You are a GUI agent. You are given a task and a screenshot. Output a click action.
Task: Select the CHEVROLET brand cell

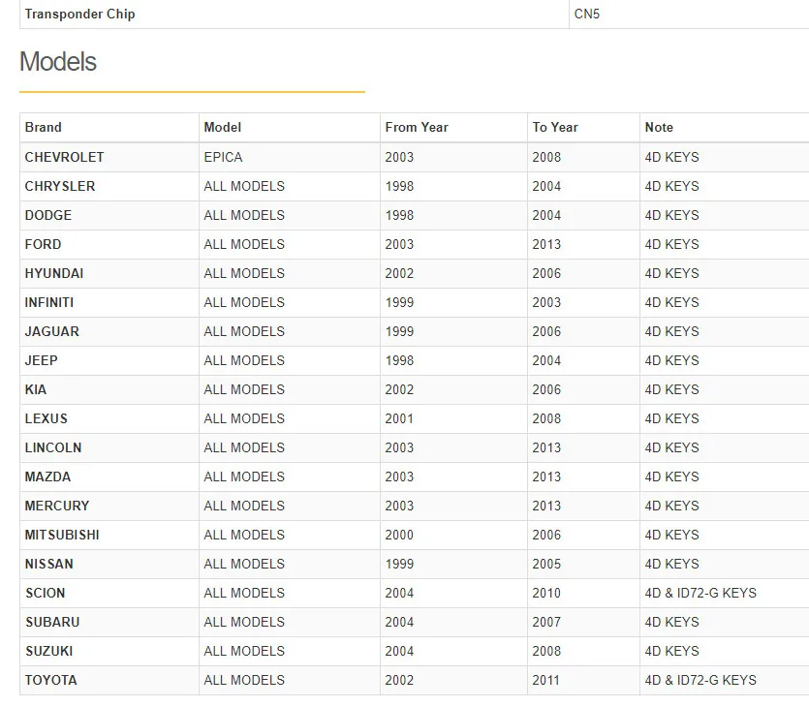pos(65,157)
